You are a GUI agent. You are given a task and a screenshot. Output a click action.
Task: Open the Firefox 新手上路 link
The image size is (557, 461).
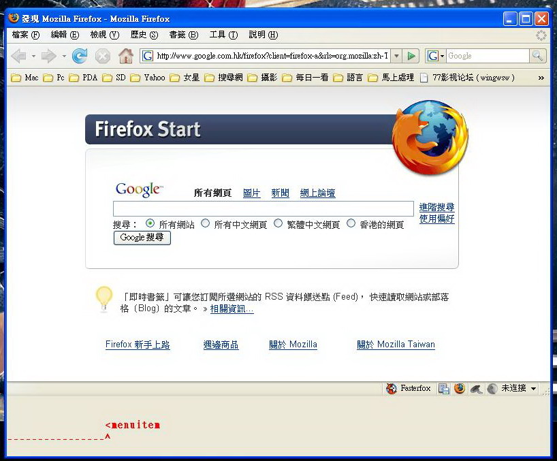pos(138,345)
